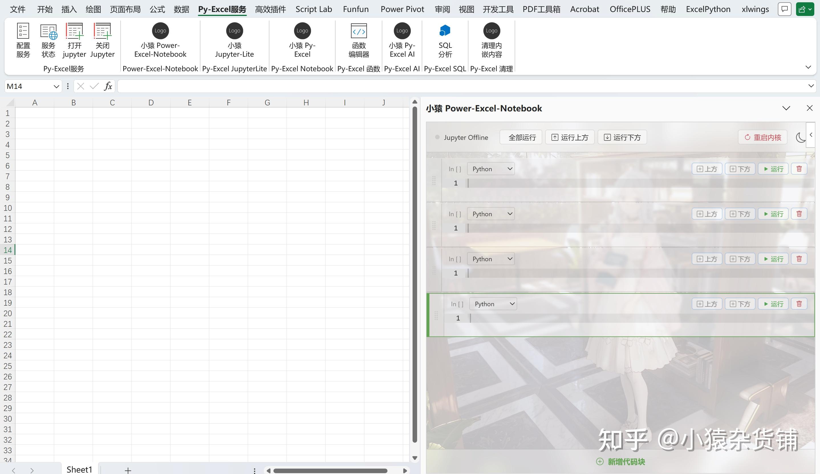This screenshot has height=474, width=820.
Task: Collapse the notebook side panel arrow
Action: click(x=811, y=135)
